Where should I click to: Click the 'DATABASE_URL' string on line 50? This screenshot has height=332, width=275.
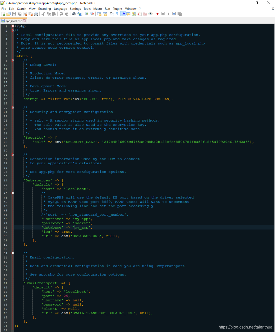(x=86, y=236)
